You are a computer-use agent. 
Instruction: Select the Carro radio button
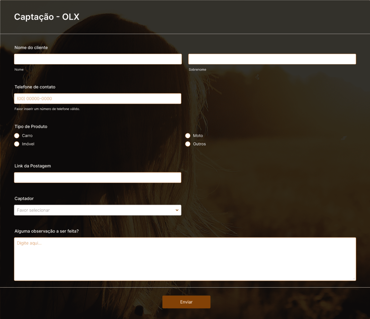pos(17,135)
